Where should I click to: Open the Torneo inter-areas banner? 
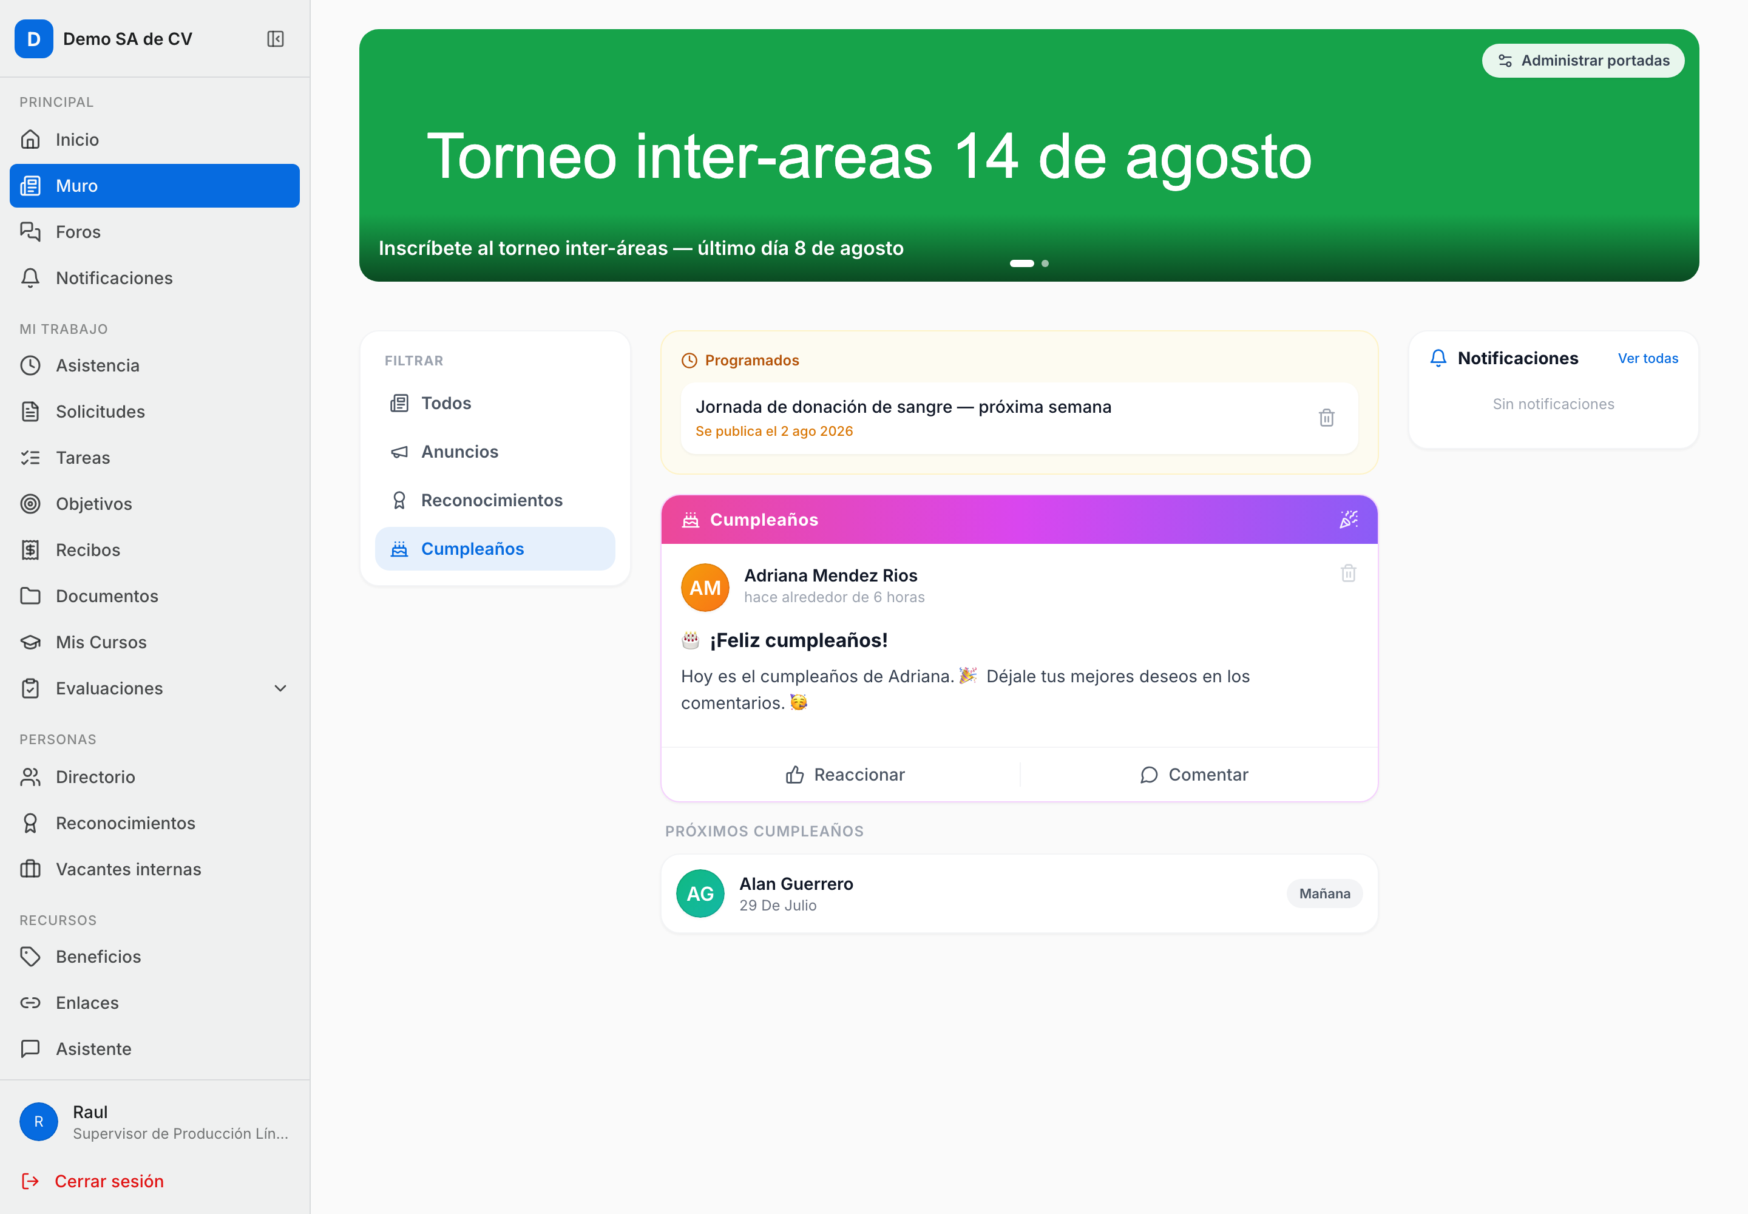(1028, 156)
